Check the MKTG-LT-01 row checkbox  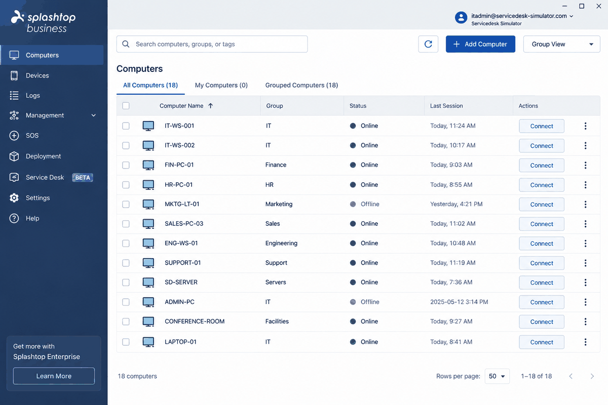coord(126,205)
